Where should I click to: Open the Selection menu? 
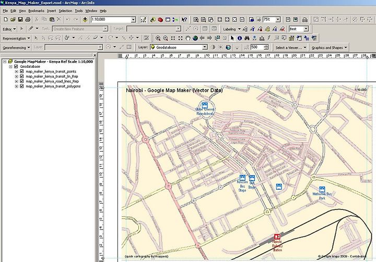coord(65,11)
